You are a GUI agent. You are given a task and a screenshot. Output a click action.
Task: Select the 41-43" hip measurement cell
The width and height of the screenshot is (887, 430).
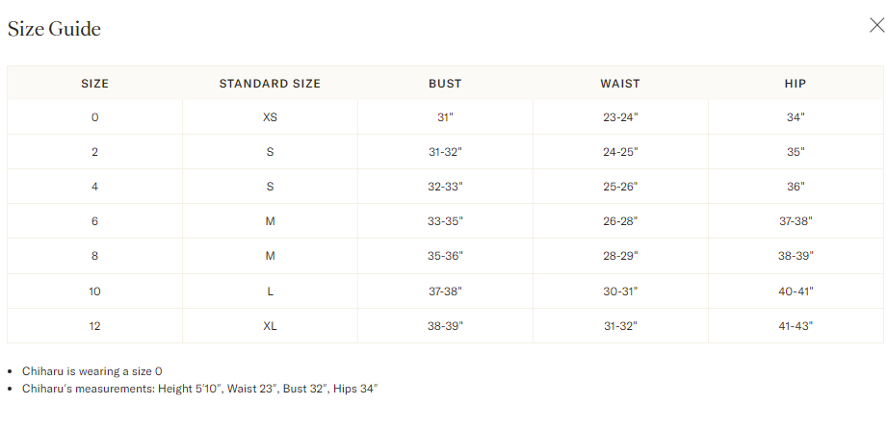coord(796,326)
